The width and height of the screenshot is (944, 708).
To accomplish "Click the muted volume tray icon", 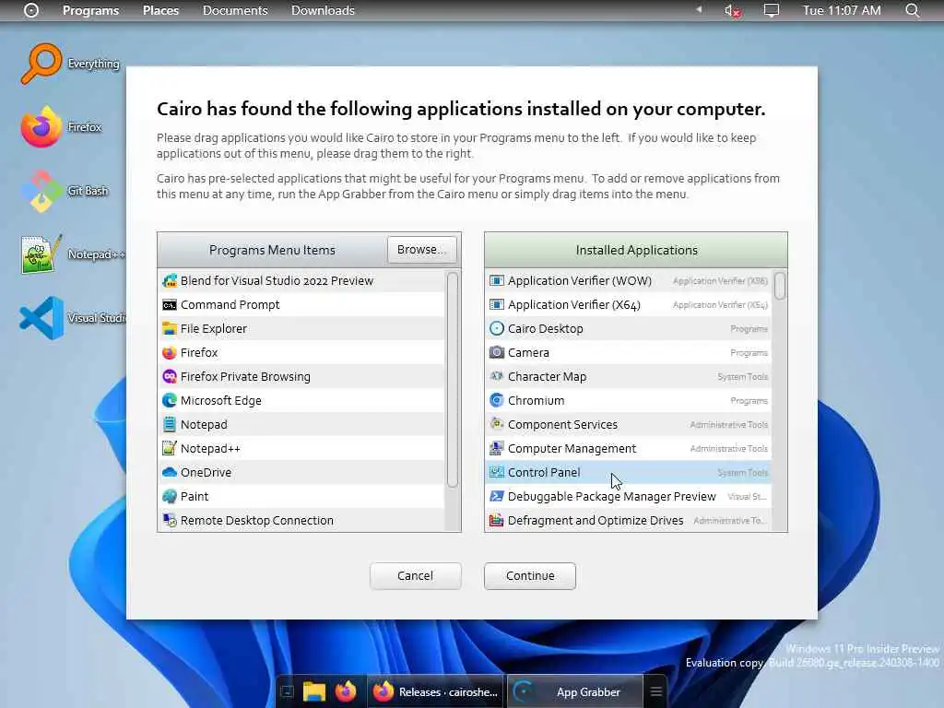I will pyautogui.click(x=732, y=10).
